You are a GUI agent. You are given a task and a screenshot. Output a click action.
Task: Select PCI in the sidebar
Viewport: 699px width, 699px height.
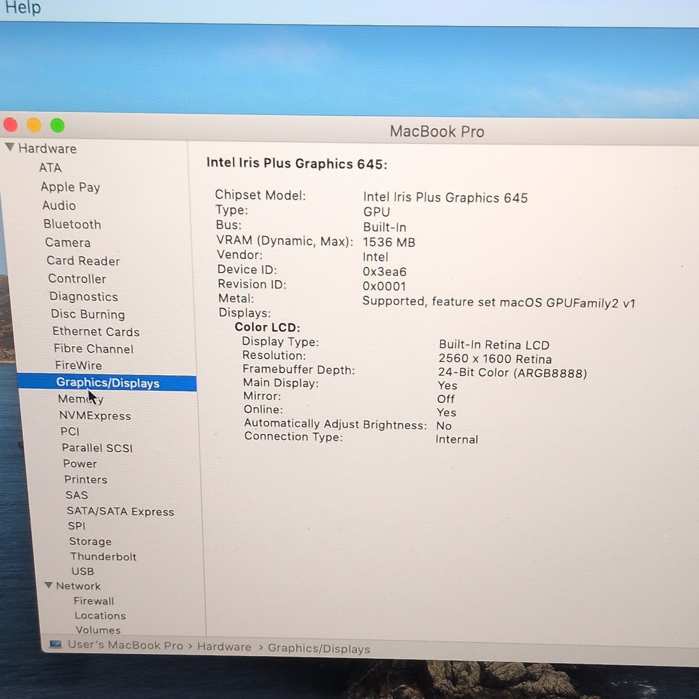click(70, 432)
